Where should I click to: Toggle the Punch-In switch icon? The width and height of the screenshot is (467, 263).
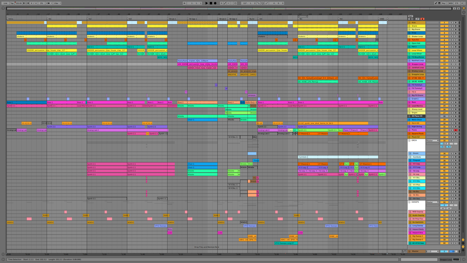click(258, 3)
